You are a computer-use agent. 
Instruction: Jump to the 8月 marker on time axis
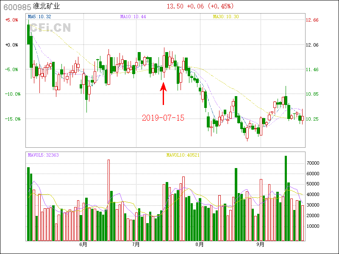[x=200, y=245]
